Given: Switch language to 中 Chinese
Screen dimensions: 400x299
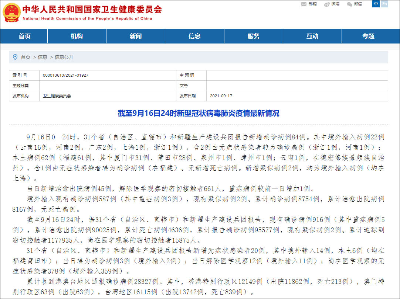Looking at the screenshot, I should pos(376,4).
